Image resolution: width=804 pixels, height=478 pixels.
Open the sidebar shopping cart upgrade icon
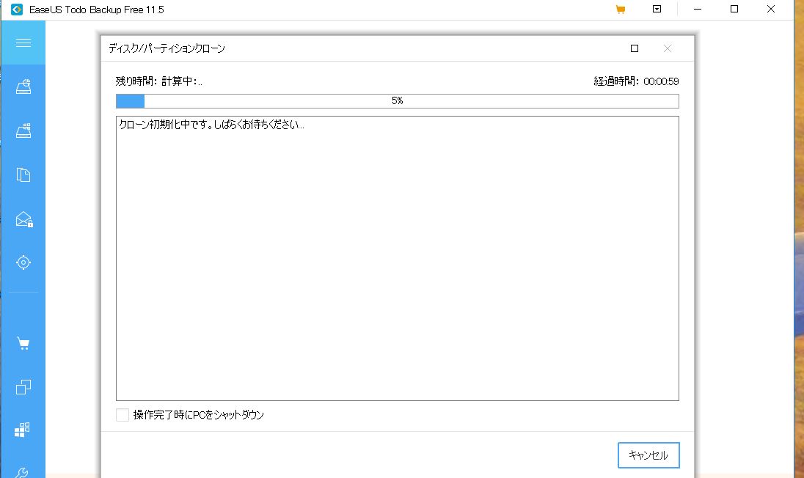(23, 343)
